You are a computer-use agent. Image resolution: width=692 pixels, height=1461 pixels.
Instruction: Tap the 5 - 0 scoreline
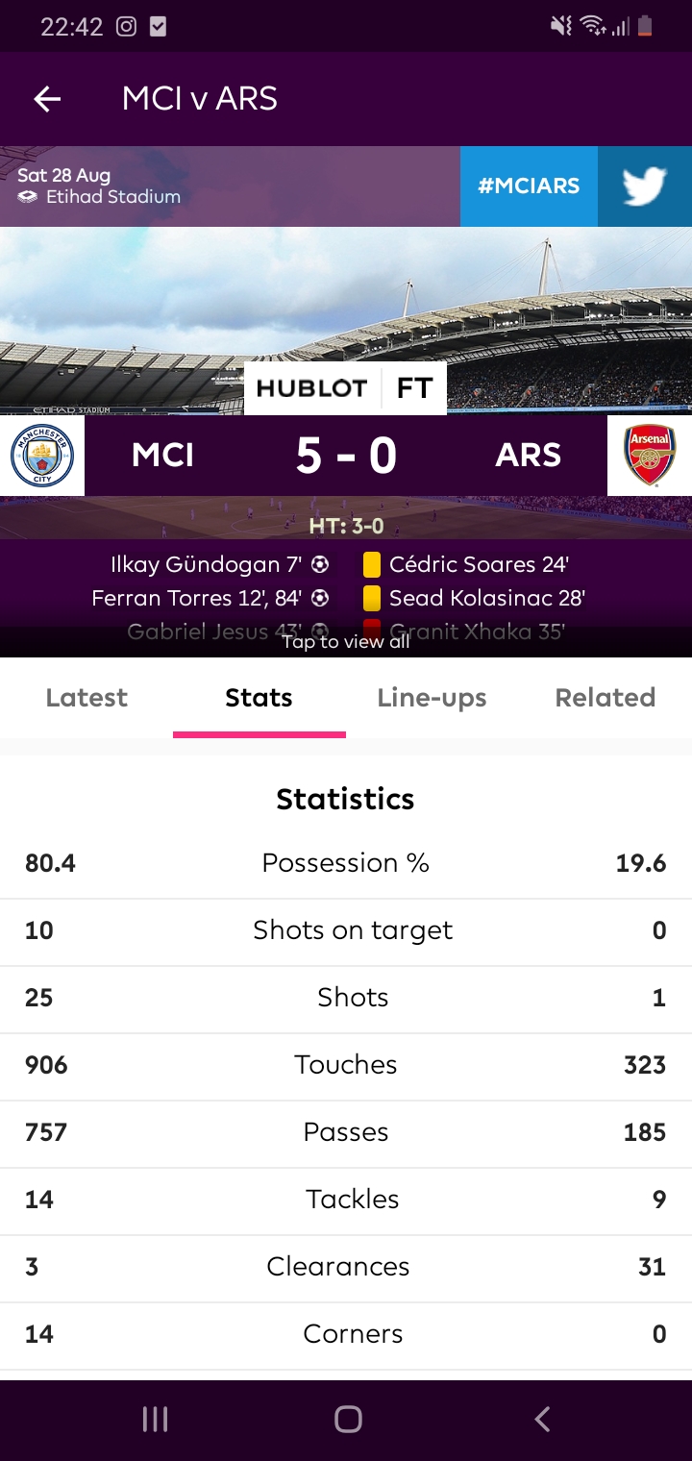tap(346, 455)
